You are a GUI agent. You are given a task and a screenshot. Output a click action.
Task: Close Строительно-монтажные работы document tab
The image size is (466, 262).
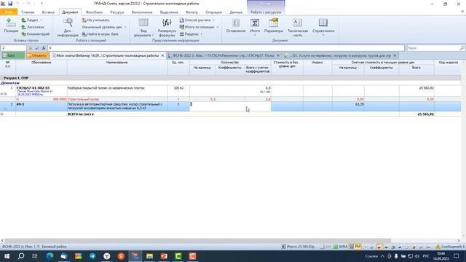point(162,55)
